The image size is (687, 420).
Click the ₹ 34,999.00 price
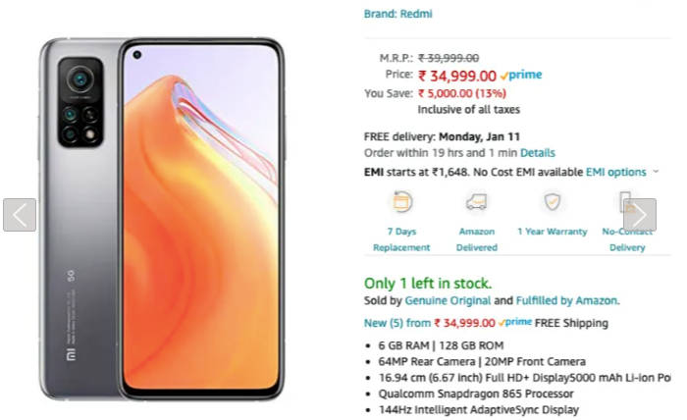pyautogui.click(x=457, y=75)
